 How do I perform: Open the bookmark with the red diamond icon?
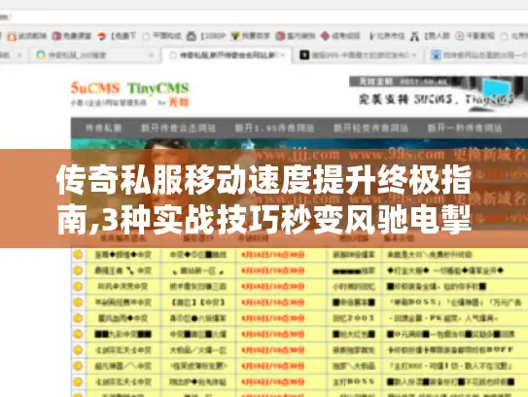[x=340, y=36]
